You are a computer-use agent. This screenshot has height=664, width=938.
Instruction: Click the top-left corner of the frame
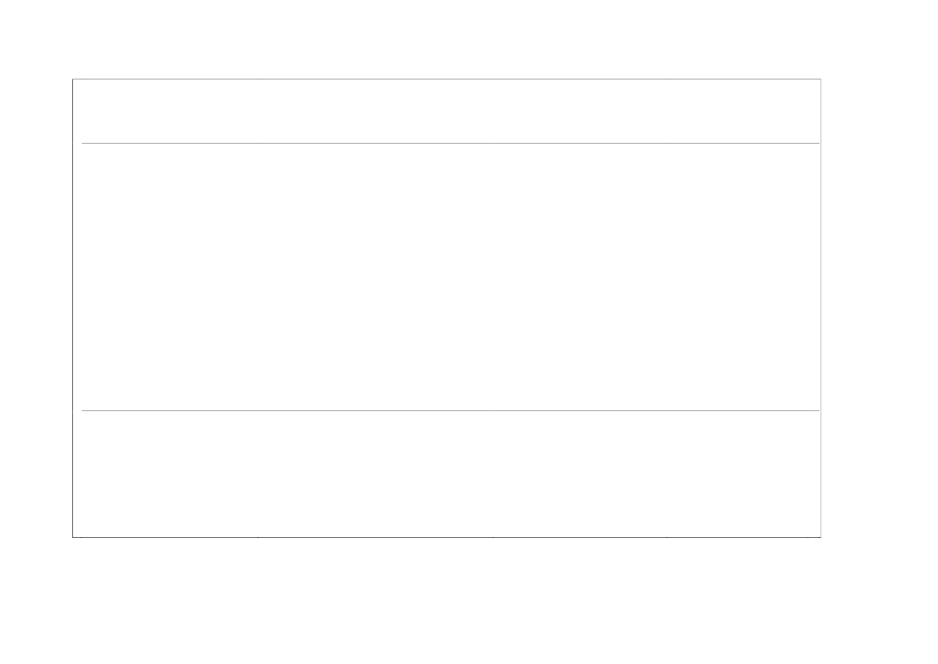pyautogui.click(x=73, y=79)
